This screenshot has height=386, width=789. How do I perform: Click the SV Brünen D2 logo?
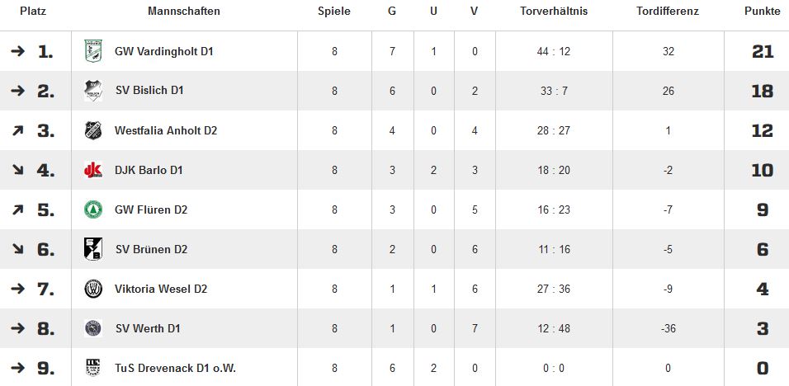tap(93, 249)
